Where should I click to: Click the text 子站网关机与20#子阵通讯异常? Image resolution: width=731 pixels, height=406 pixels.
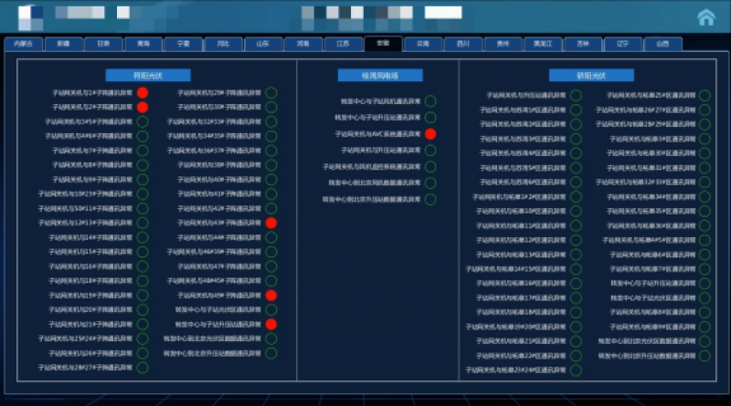pos(90,309)
